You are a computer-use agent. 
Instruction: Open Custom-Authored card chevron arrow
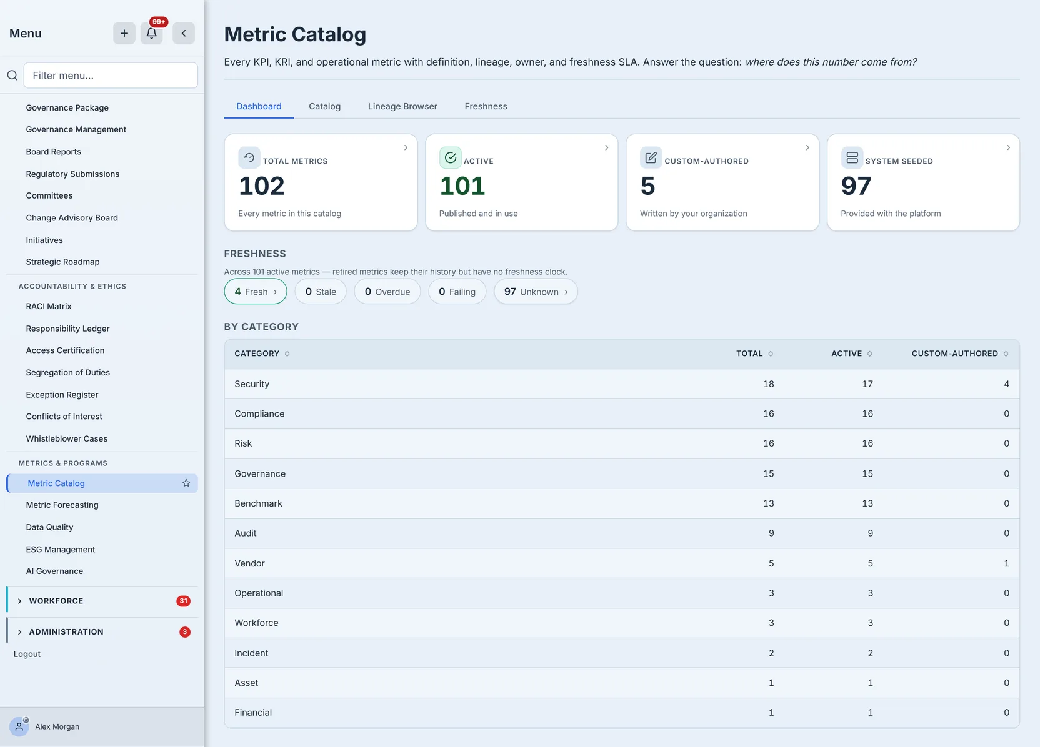[807, 147]
